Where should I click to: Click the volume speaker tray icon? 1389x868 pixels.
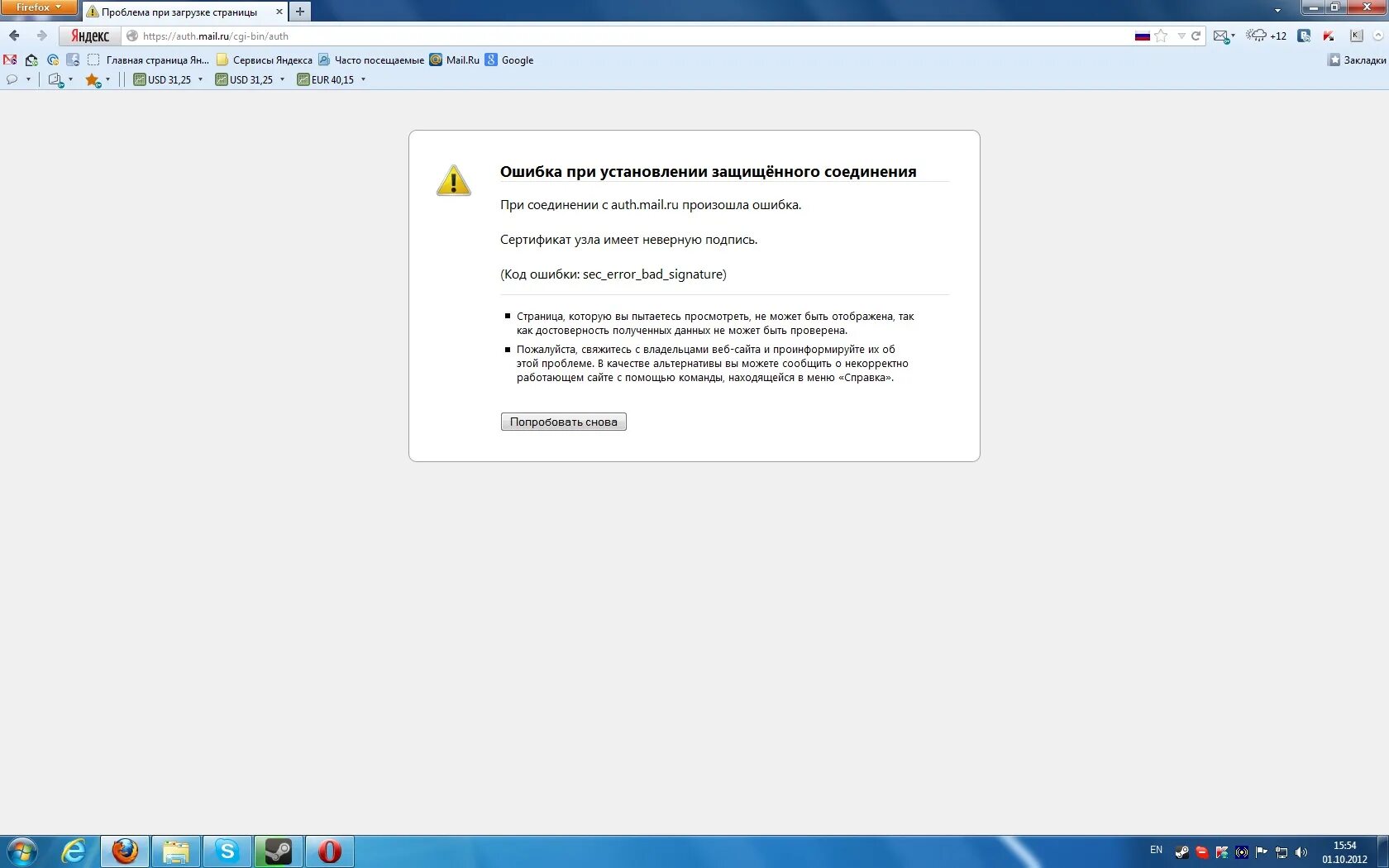pos(1301,852)
